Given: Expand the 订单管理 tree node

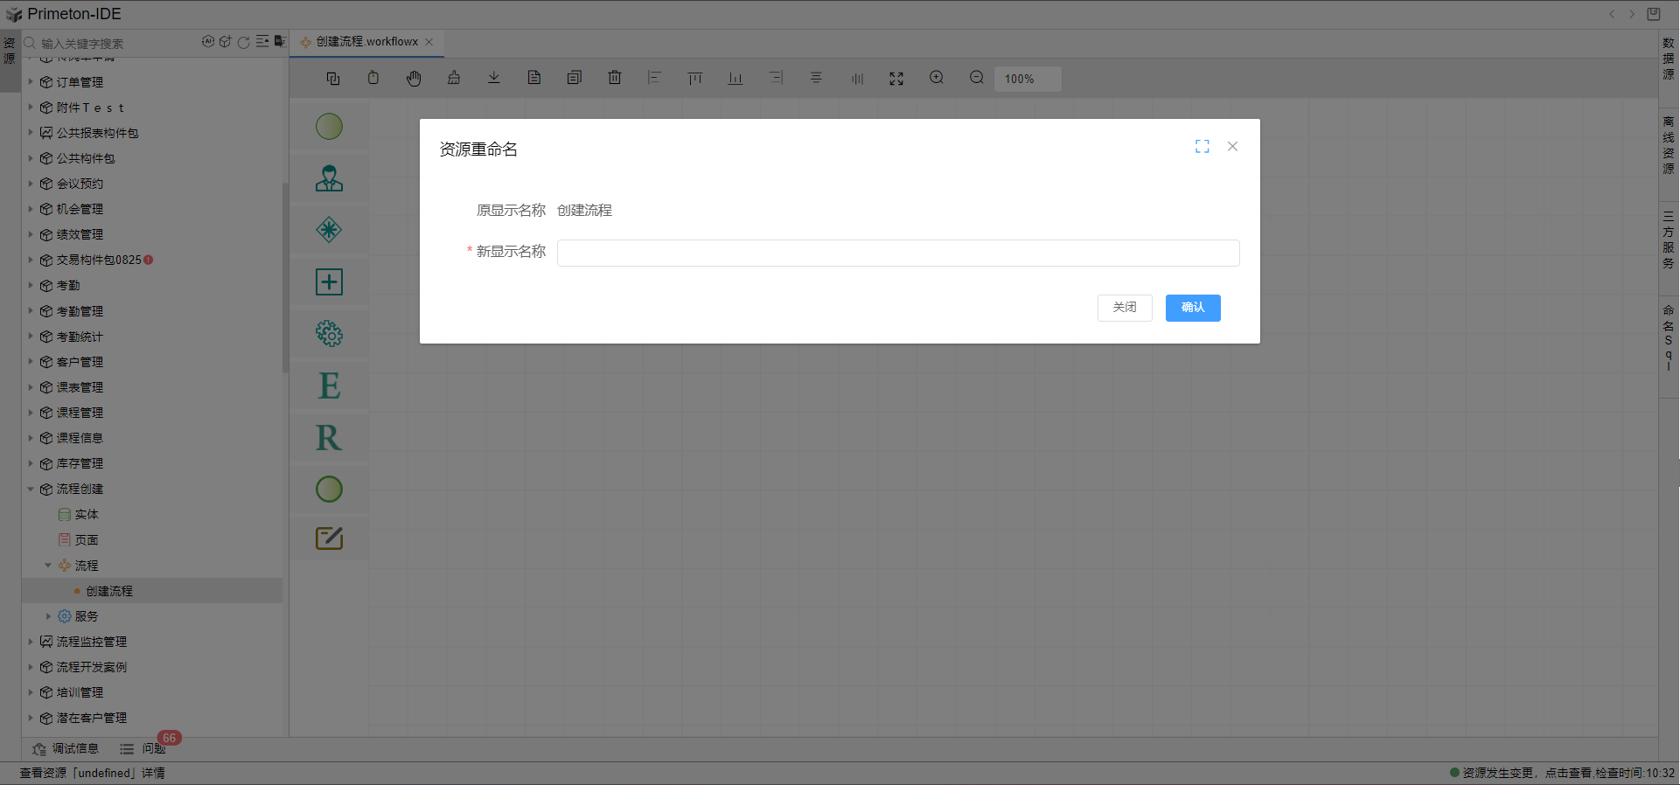Looking at the screenshot, I should pyautogui.click(x=31, y=82).
